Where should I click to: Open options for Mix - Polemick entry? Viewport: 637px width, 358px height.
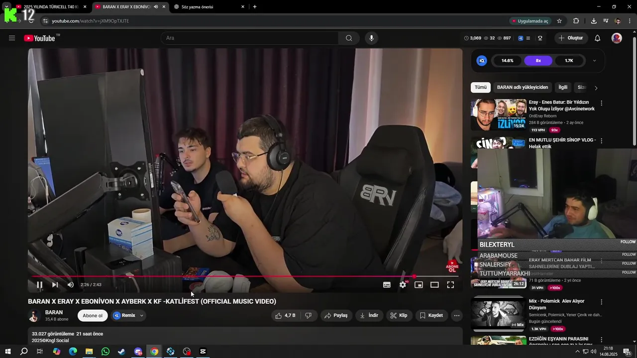pyautogui.click(x=601, y=302)
